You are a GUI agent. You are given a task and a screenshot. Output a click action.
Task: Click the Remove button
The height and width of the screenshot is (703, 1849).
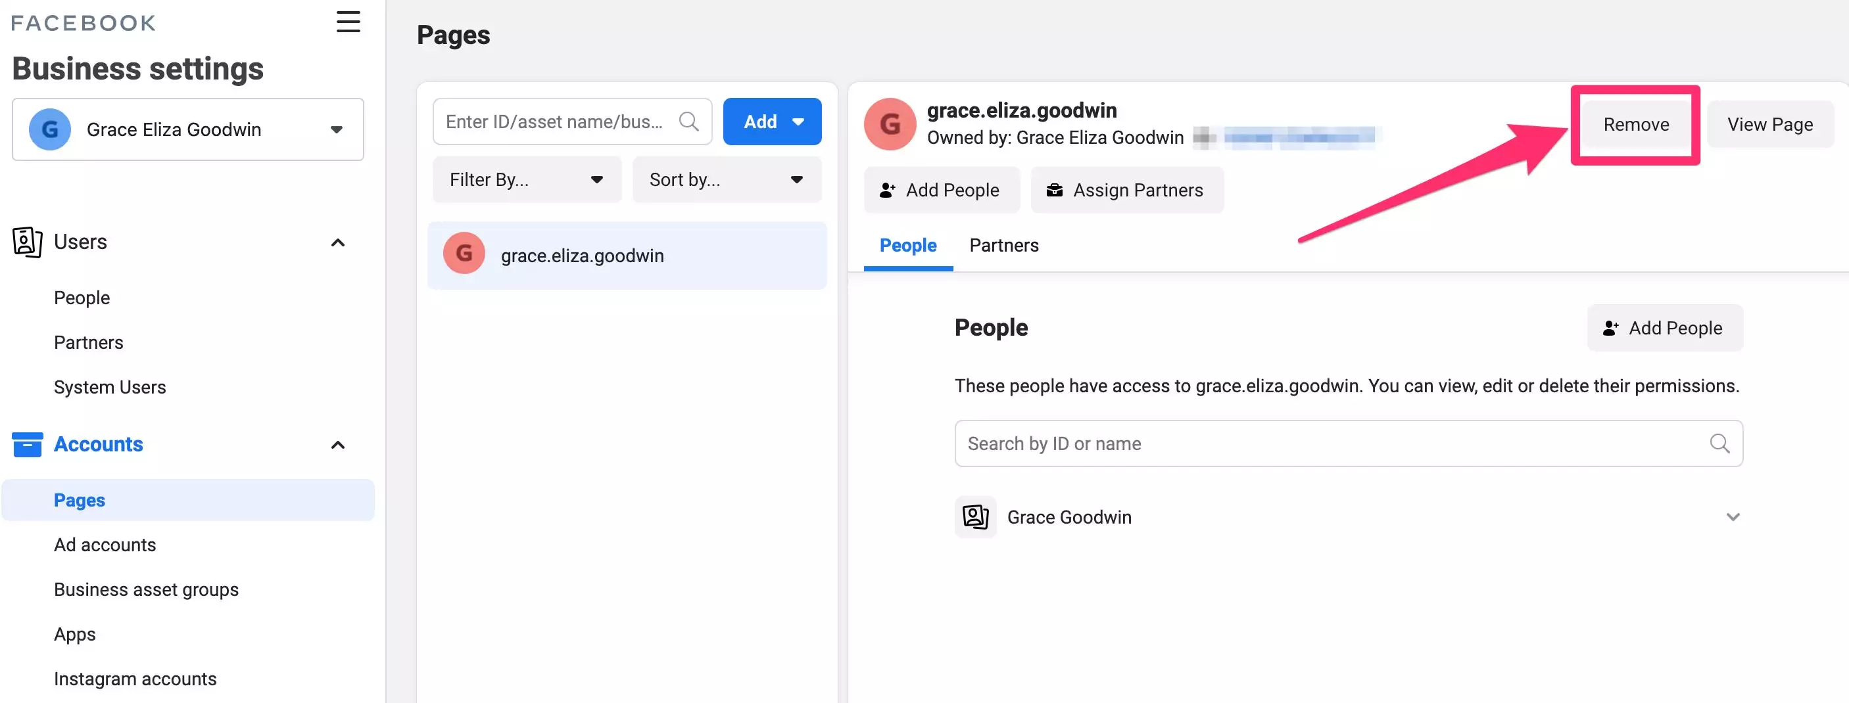tap(1636, 124)
